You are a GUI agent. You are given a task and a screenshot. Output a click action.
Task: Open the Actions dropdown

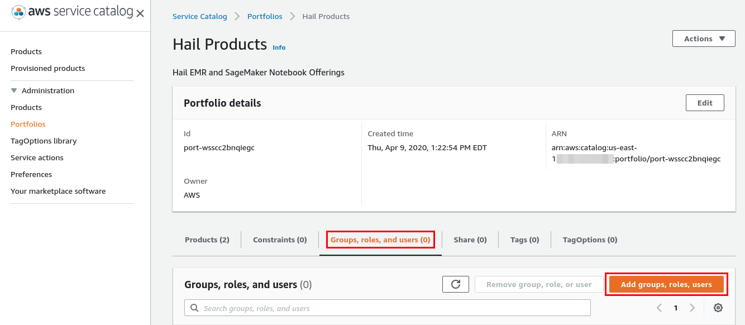click(704, 39)
